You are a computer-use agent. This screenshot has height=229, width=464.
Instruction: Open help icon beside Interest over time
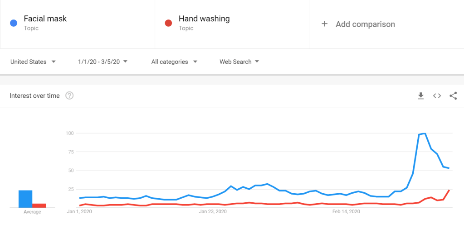tap(69, 95)
